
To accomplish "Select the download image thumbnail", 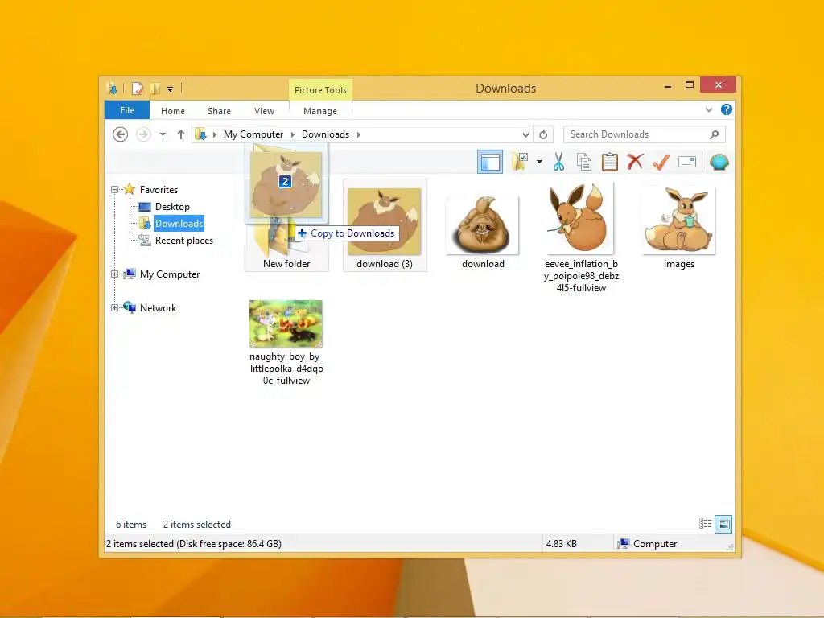I will click(x=483, y=226).
